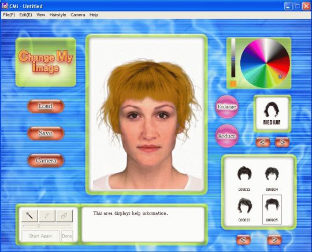Click the Change My Image logo

tap(46, 62)
